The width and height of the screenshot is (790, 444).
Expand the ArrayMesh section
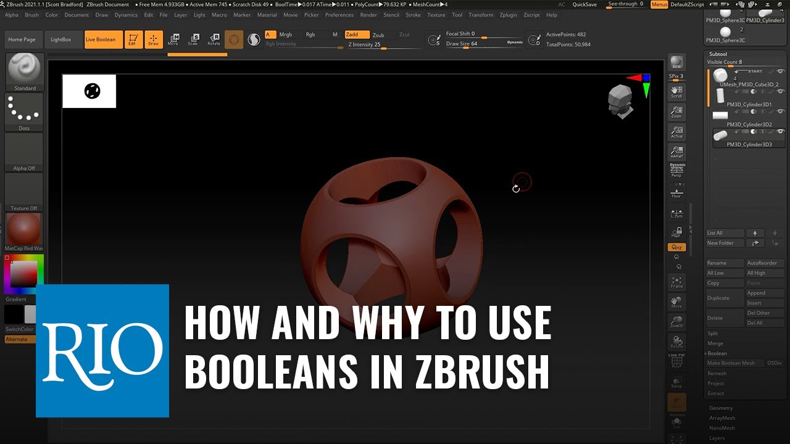click(x=722, y=418)
